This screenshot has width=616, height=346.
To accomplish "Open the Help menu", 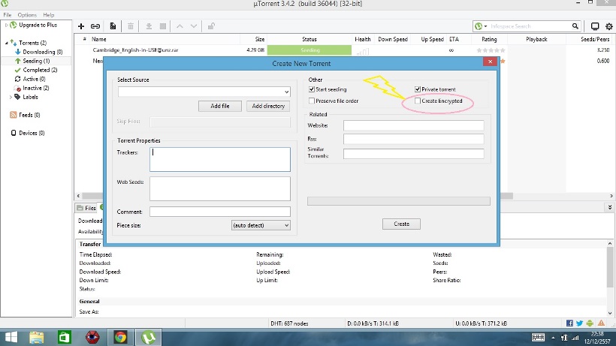I will [49, 15].
